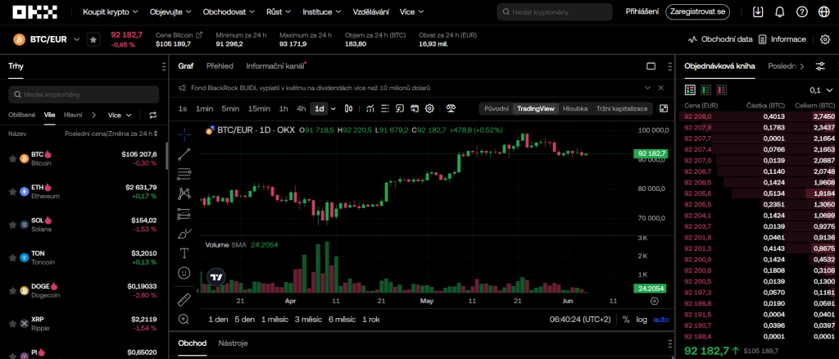Show both bids and asks order book view
The width and height of the screenshot is (839, 359).
pyautogui.click(x=690, y=90)
